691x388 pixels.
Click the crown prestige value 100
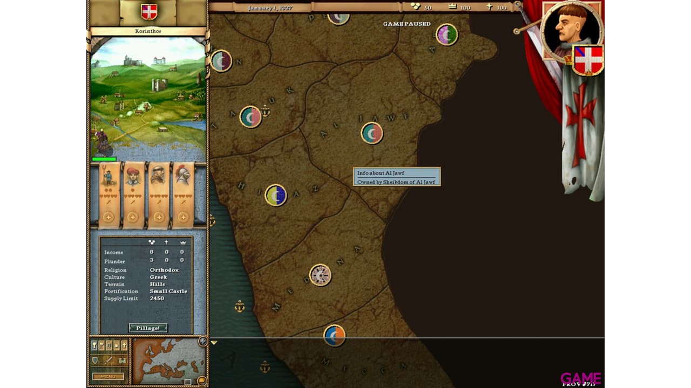(x=465, y=8)
